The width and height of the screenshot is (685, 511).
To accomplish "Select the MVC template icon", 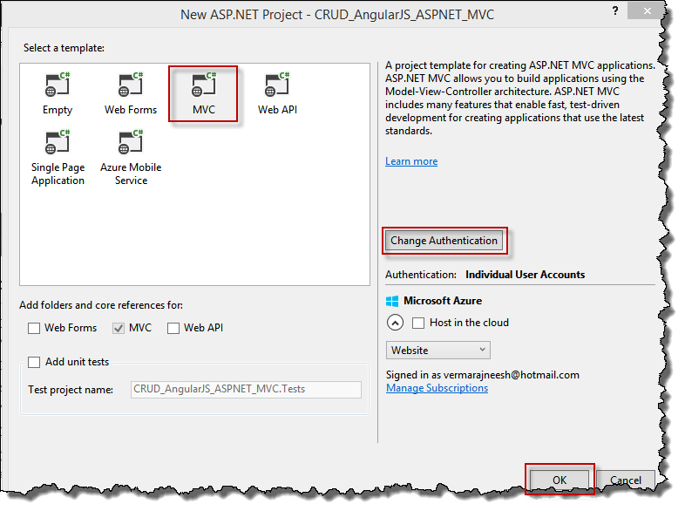I will point(203,85).
